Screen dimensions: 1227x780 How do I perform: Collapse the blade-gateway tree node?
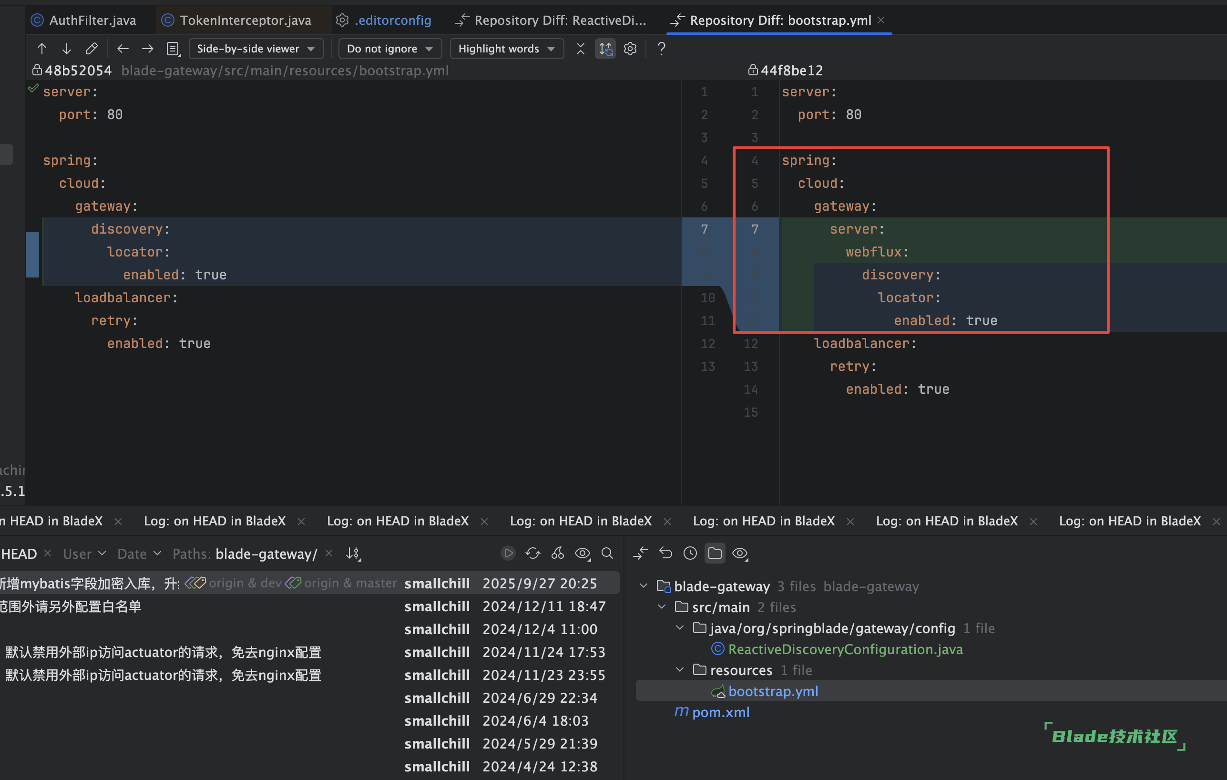[x=644, y=586]
